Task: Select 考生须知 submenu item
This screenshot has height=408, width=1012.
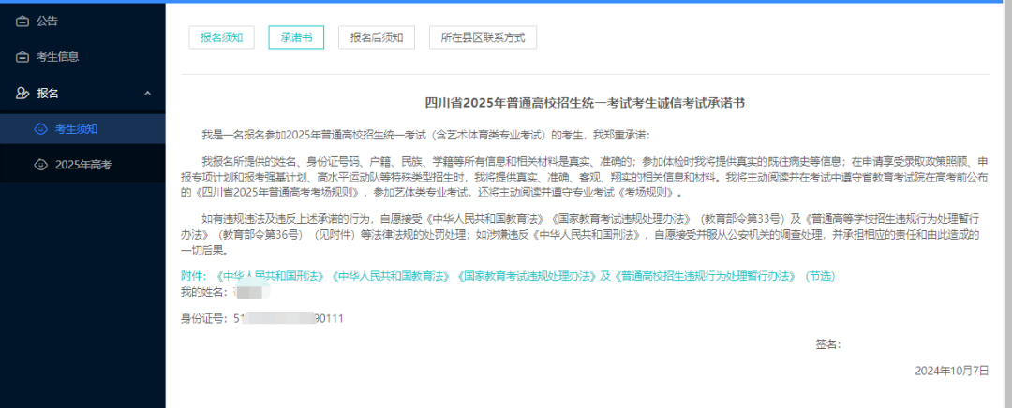Action: [82, 129]
